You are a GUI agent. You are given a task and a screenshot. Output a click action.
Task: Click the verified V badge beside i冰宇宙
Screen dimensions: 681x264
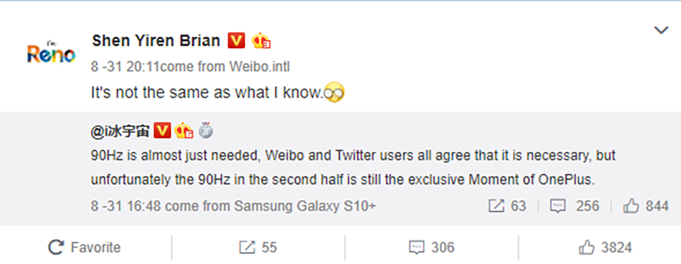163,130
